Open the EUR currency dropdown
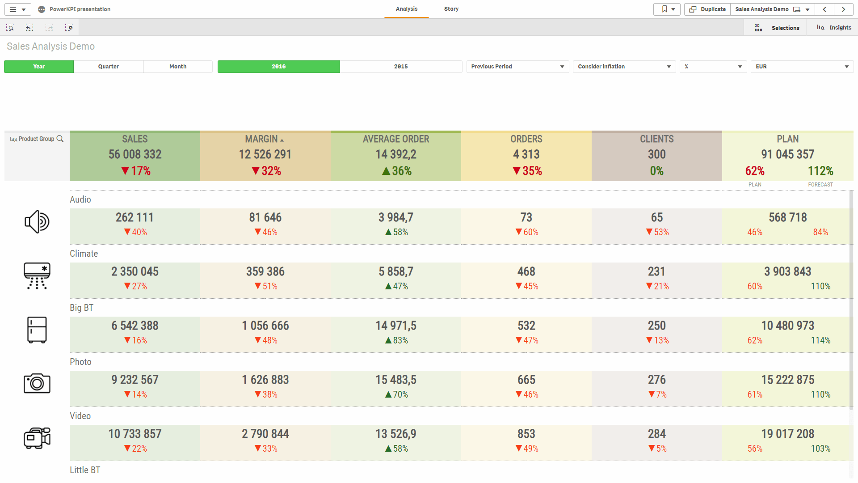The height and width of the screenshot is (483, 858). [x=802, y=67]
